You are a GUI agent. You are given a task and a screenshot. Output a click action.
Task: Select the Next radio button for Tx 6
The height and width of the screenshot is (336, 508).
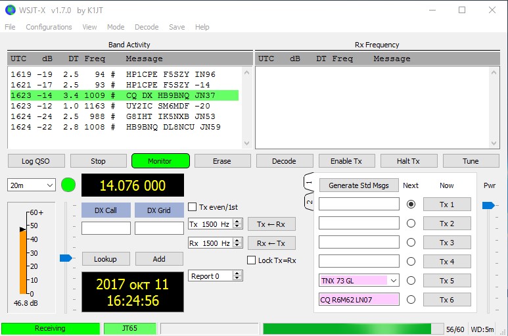pyautogui.click(x=411, y=300)
